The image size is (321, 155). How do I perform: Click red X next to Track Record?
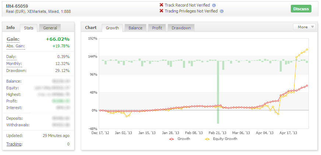coord(161,5)
